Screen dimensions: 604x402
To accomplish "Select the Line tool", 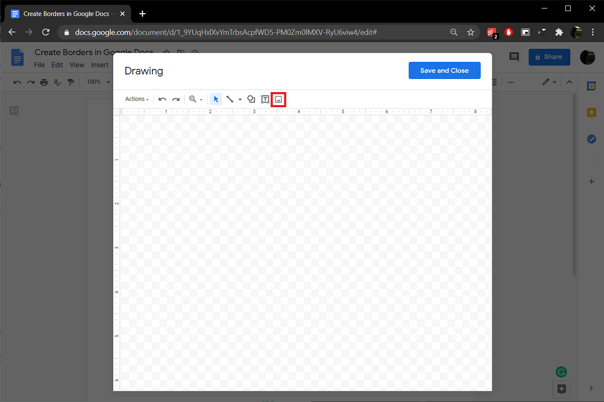I will click(x=230, y=99).
